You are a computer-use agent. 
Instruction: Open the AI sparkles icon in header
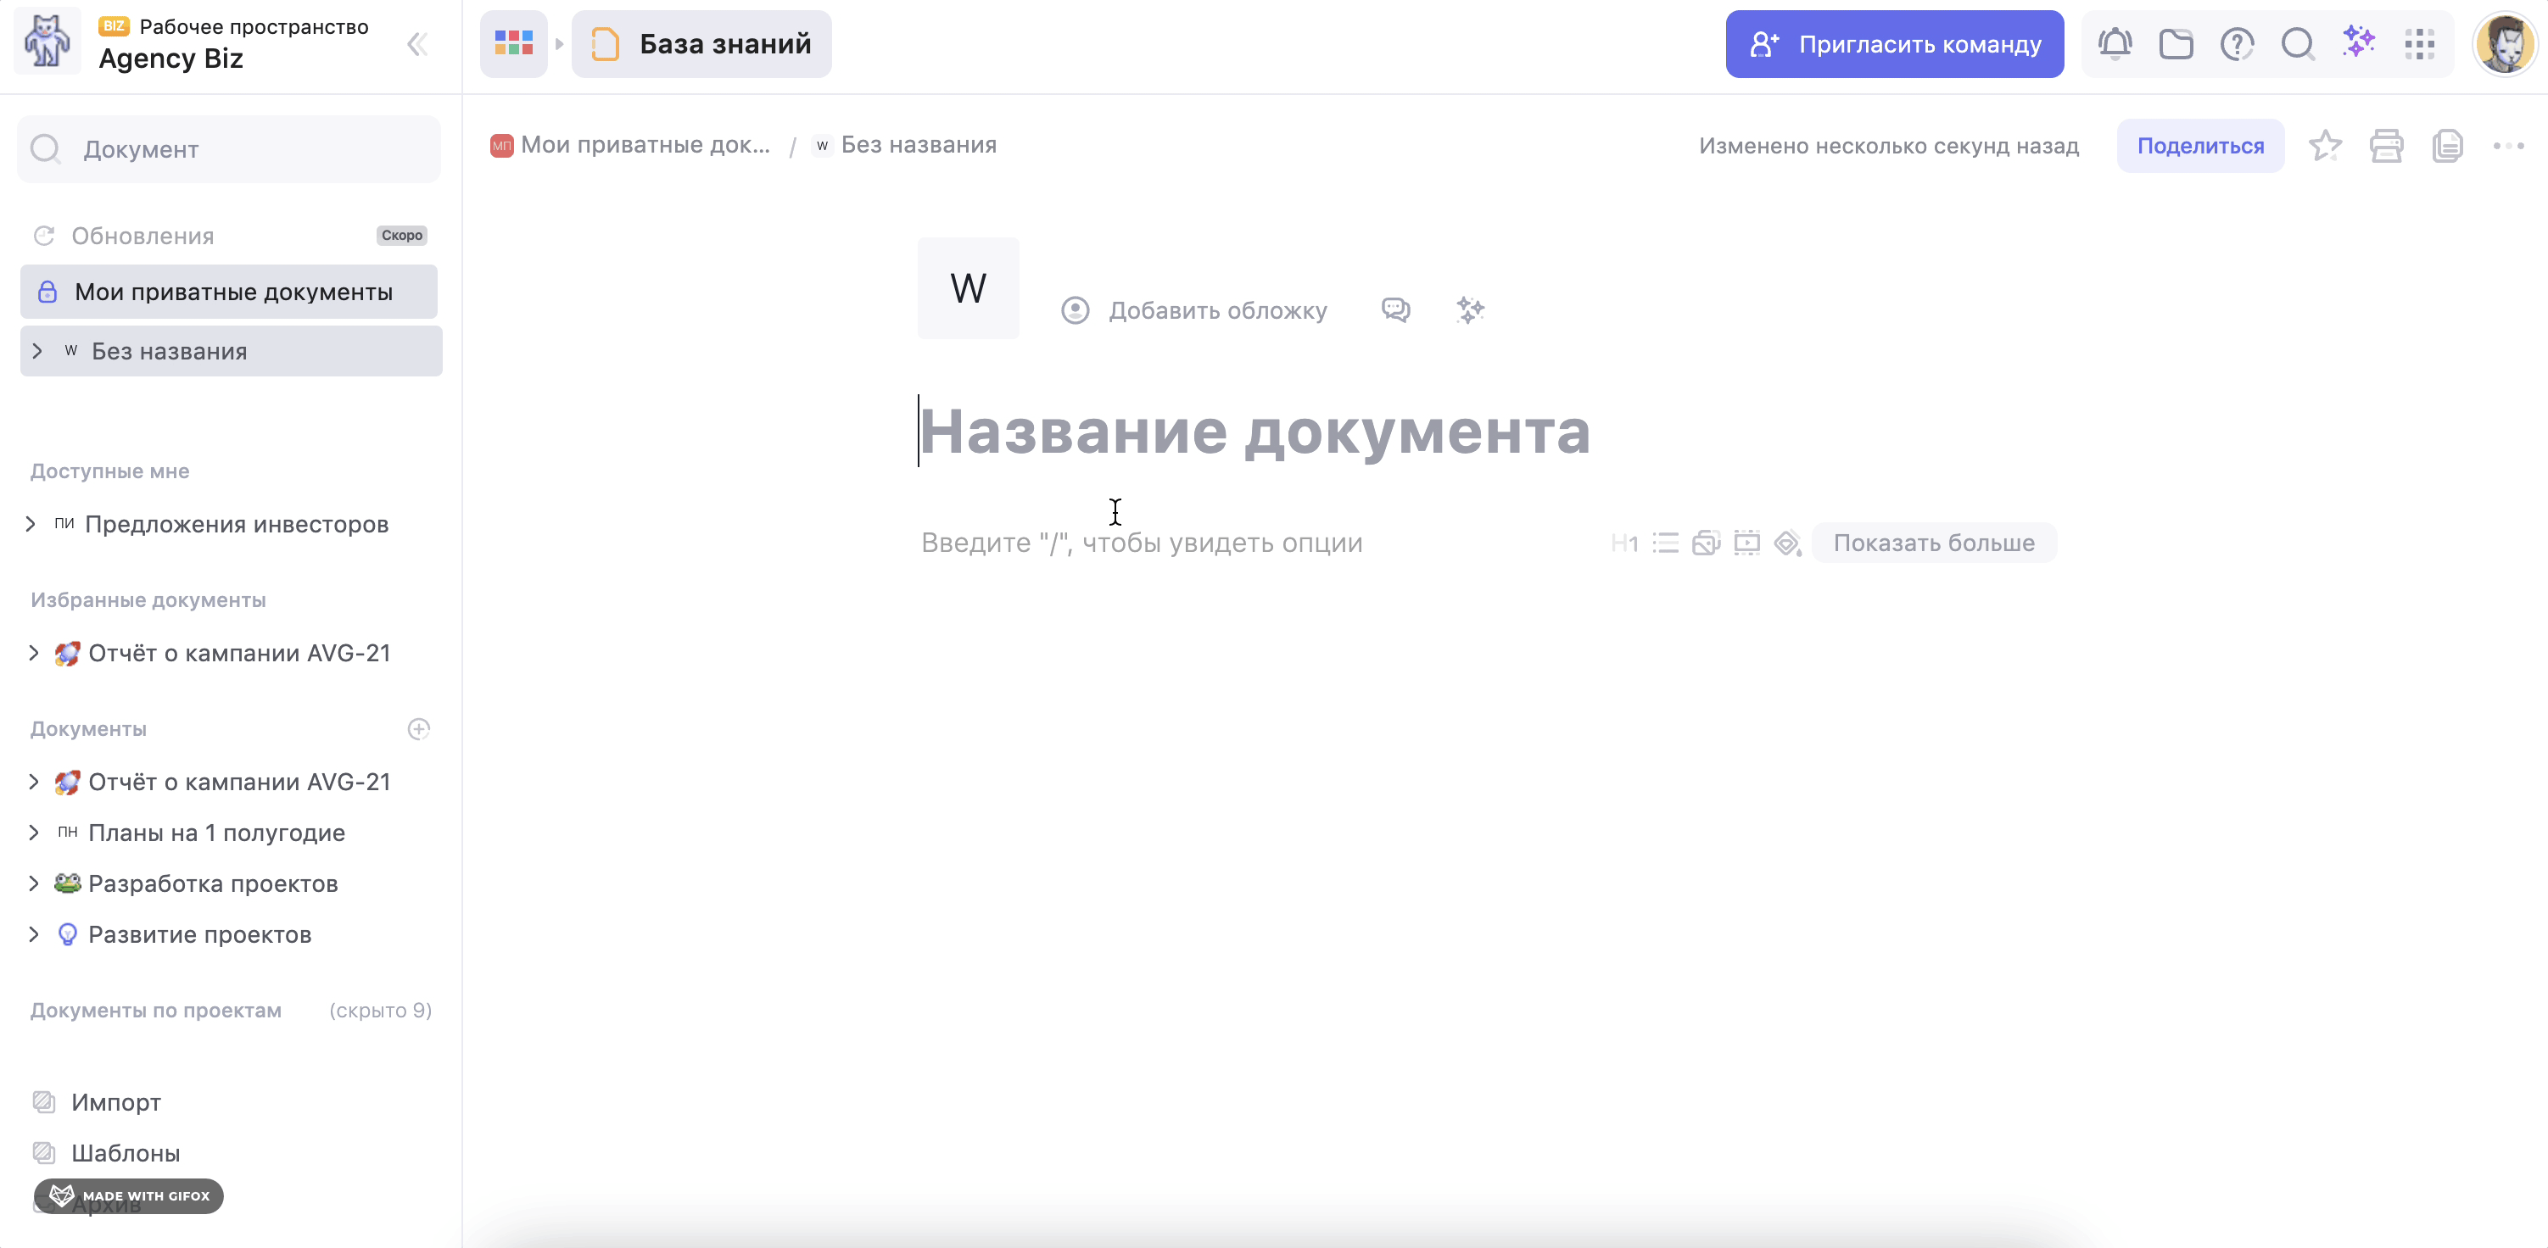click(x=2358, y=42)
